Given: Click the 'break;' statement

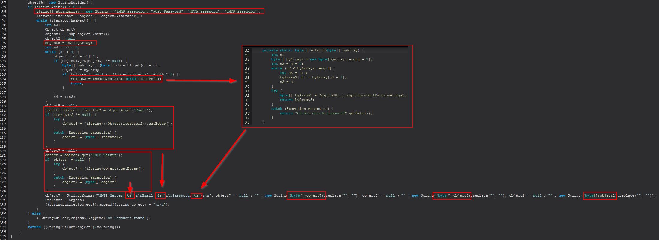Looking at the screenshot, I should [77, 83].
